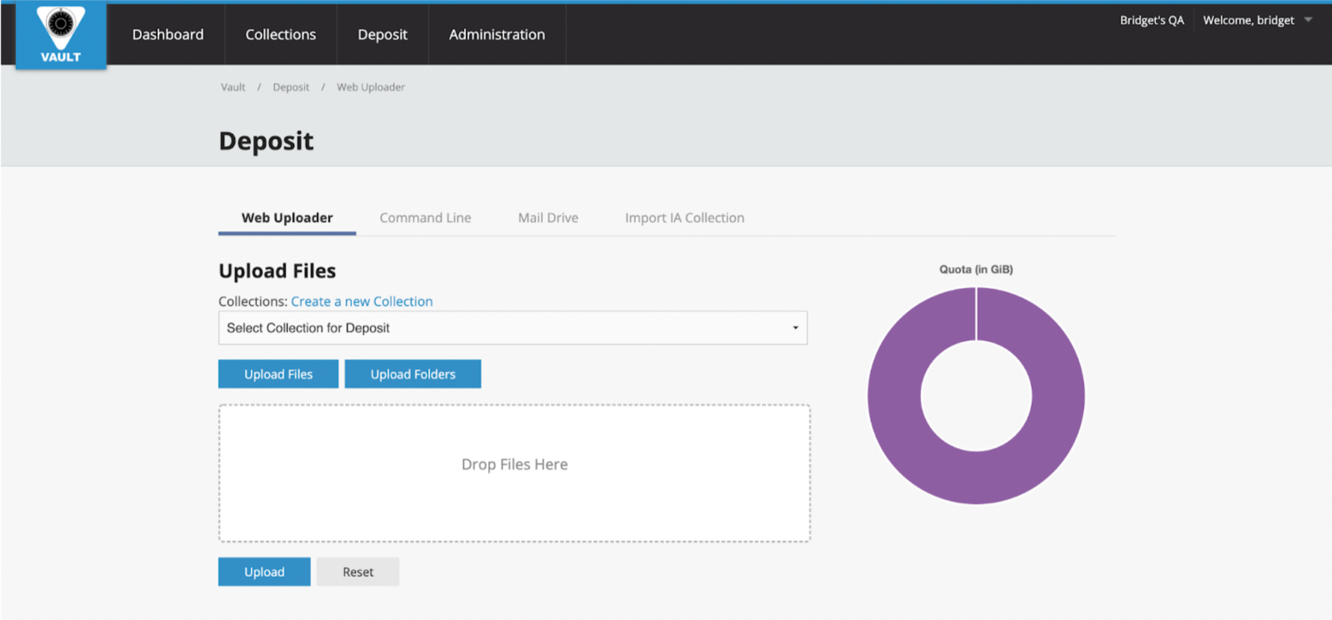Open the Dashboard menu item
Viewport: 1332px width, 620px height.
click(x=167, y=35)
